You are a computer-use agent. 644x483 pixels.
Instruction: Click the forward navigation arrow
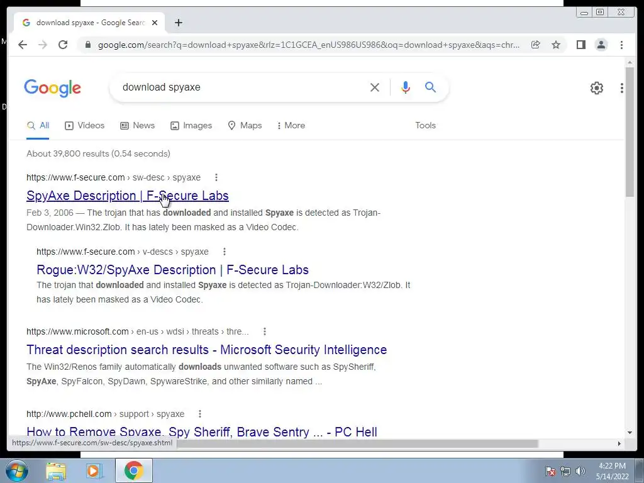(42, 45)
